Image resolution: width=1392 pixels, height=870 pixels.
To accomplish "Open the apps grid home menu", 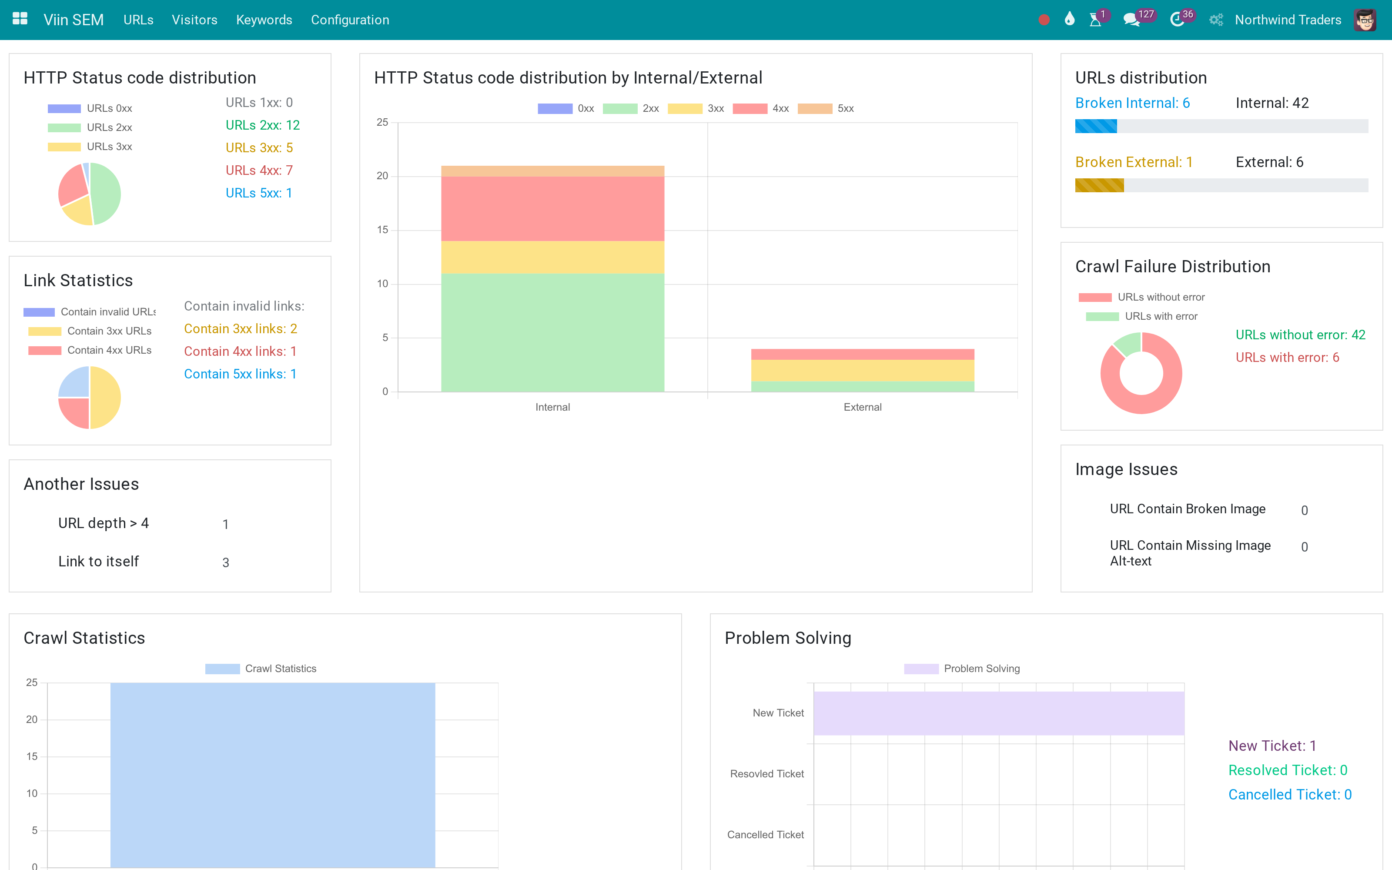I will (20, 20).
